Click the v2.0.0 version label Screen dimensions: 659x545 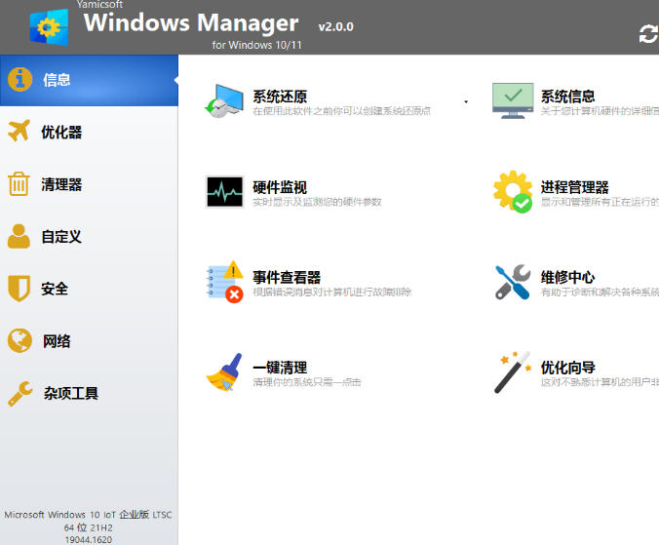(x=335, y=27)
